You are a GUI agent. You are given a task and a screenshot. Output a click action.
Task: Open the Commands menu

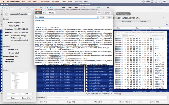[45, 2]
